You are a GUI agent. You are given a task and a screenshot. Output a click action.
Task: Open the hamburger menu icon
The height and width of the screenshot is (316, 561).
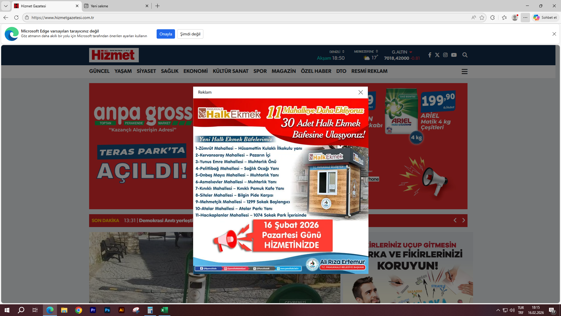pyautogui.click(x=464, y=71)
